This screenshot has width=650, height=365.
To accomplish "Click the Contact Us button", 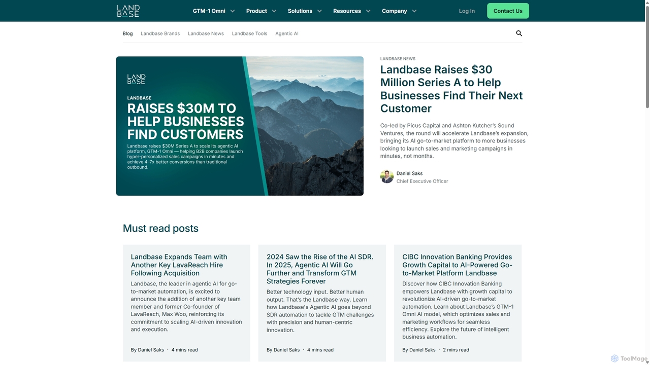I will tap(508, 11).
